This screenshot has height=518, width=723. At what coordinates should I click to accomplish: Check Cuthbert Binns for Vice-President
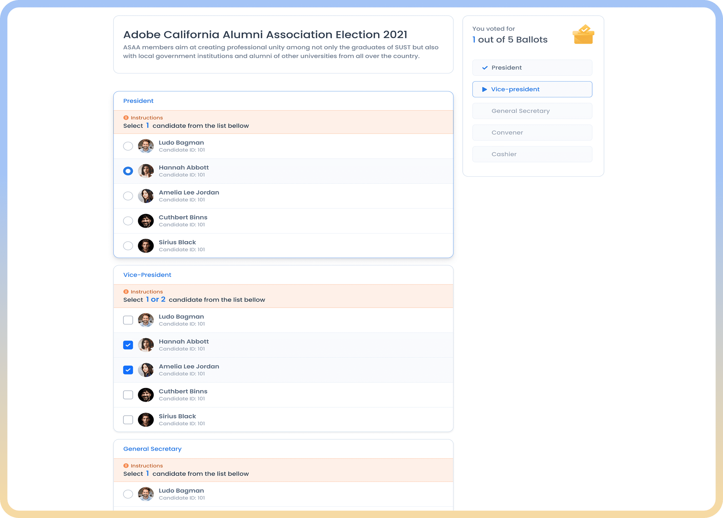click(x=128, y=395)
